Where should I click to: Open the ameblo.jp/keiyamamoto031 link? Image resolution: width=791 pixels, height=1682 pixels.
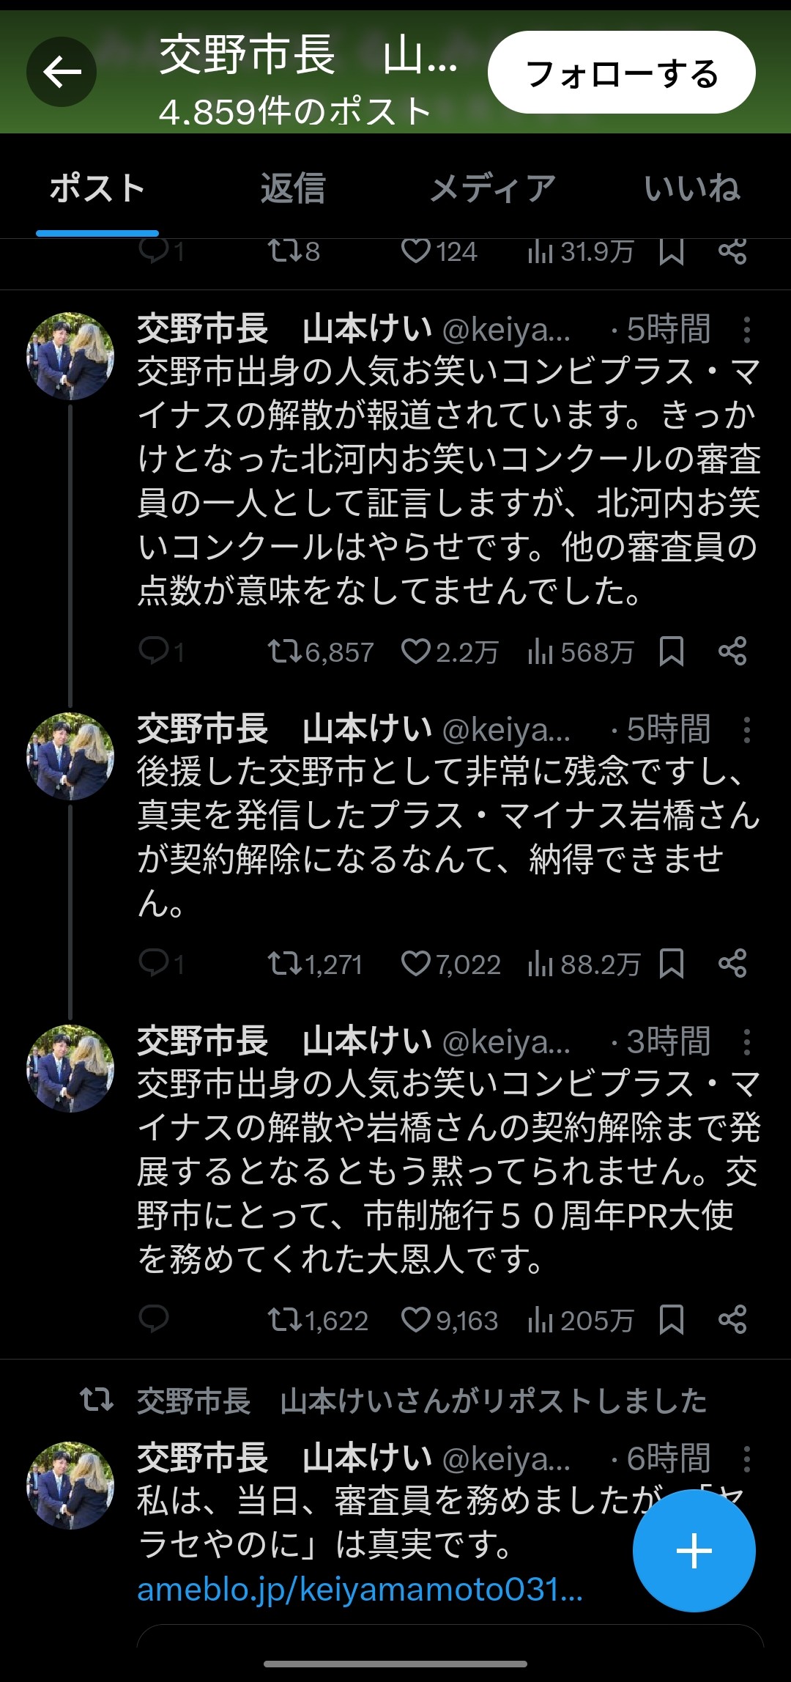[359, 1590]
